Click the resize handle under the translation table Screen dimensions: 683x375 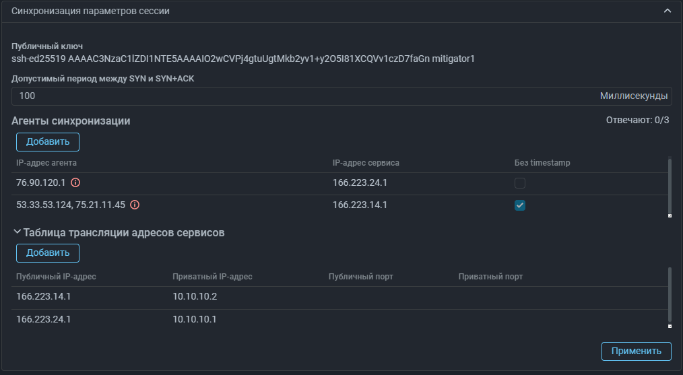click(669, 326)
